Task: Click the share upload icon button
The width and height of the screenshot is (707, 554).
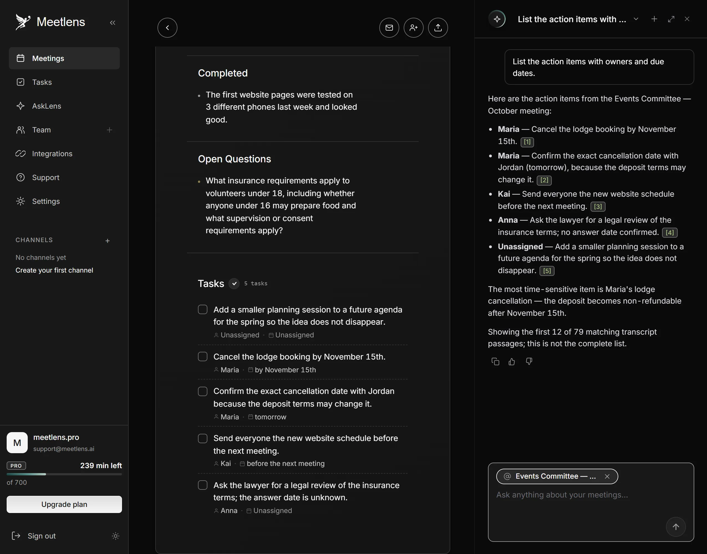Action: (438, 28)
